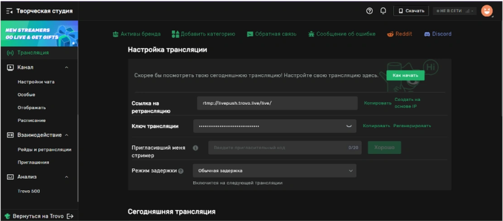
Task: Click the Discord icon
Action: [x=427, y=34]
